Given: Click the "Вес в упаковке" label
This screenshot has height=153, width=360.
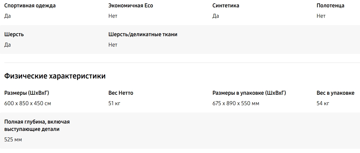Looking at the screenshot, I should 335,93.
